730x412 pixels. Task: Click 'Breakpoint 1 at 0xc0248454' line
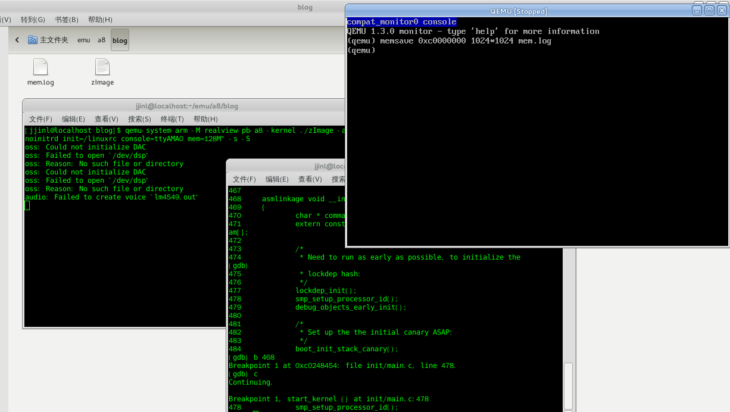tap(342, 366)
